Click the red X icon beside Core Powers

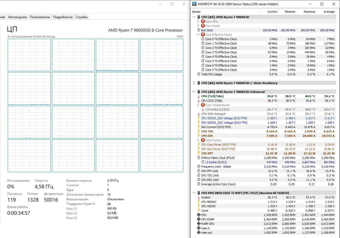[x=203, y=140]
